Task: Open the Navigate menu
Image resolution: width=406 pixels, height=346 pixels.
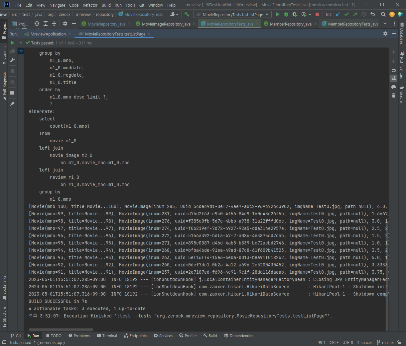Action: click(57, 5)
